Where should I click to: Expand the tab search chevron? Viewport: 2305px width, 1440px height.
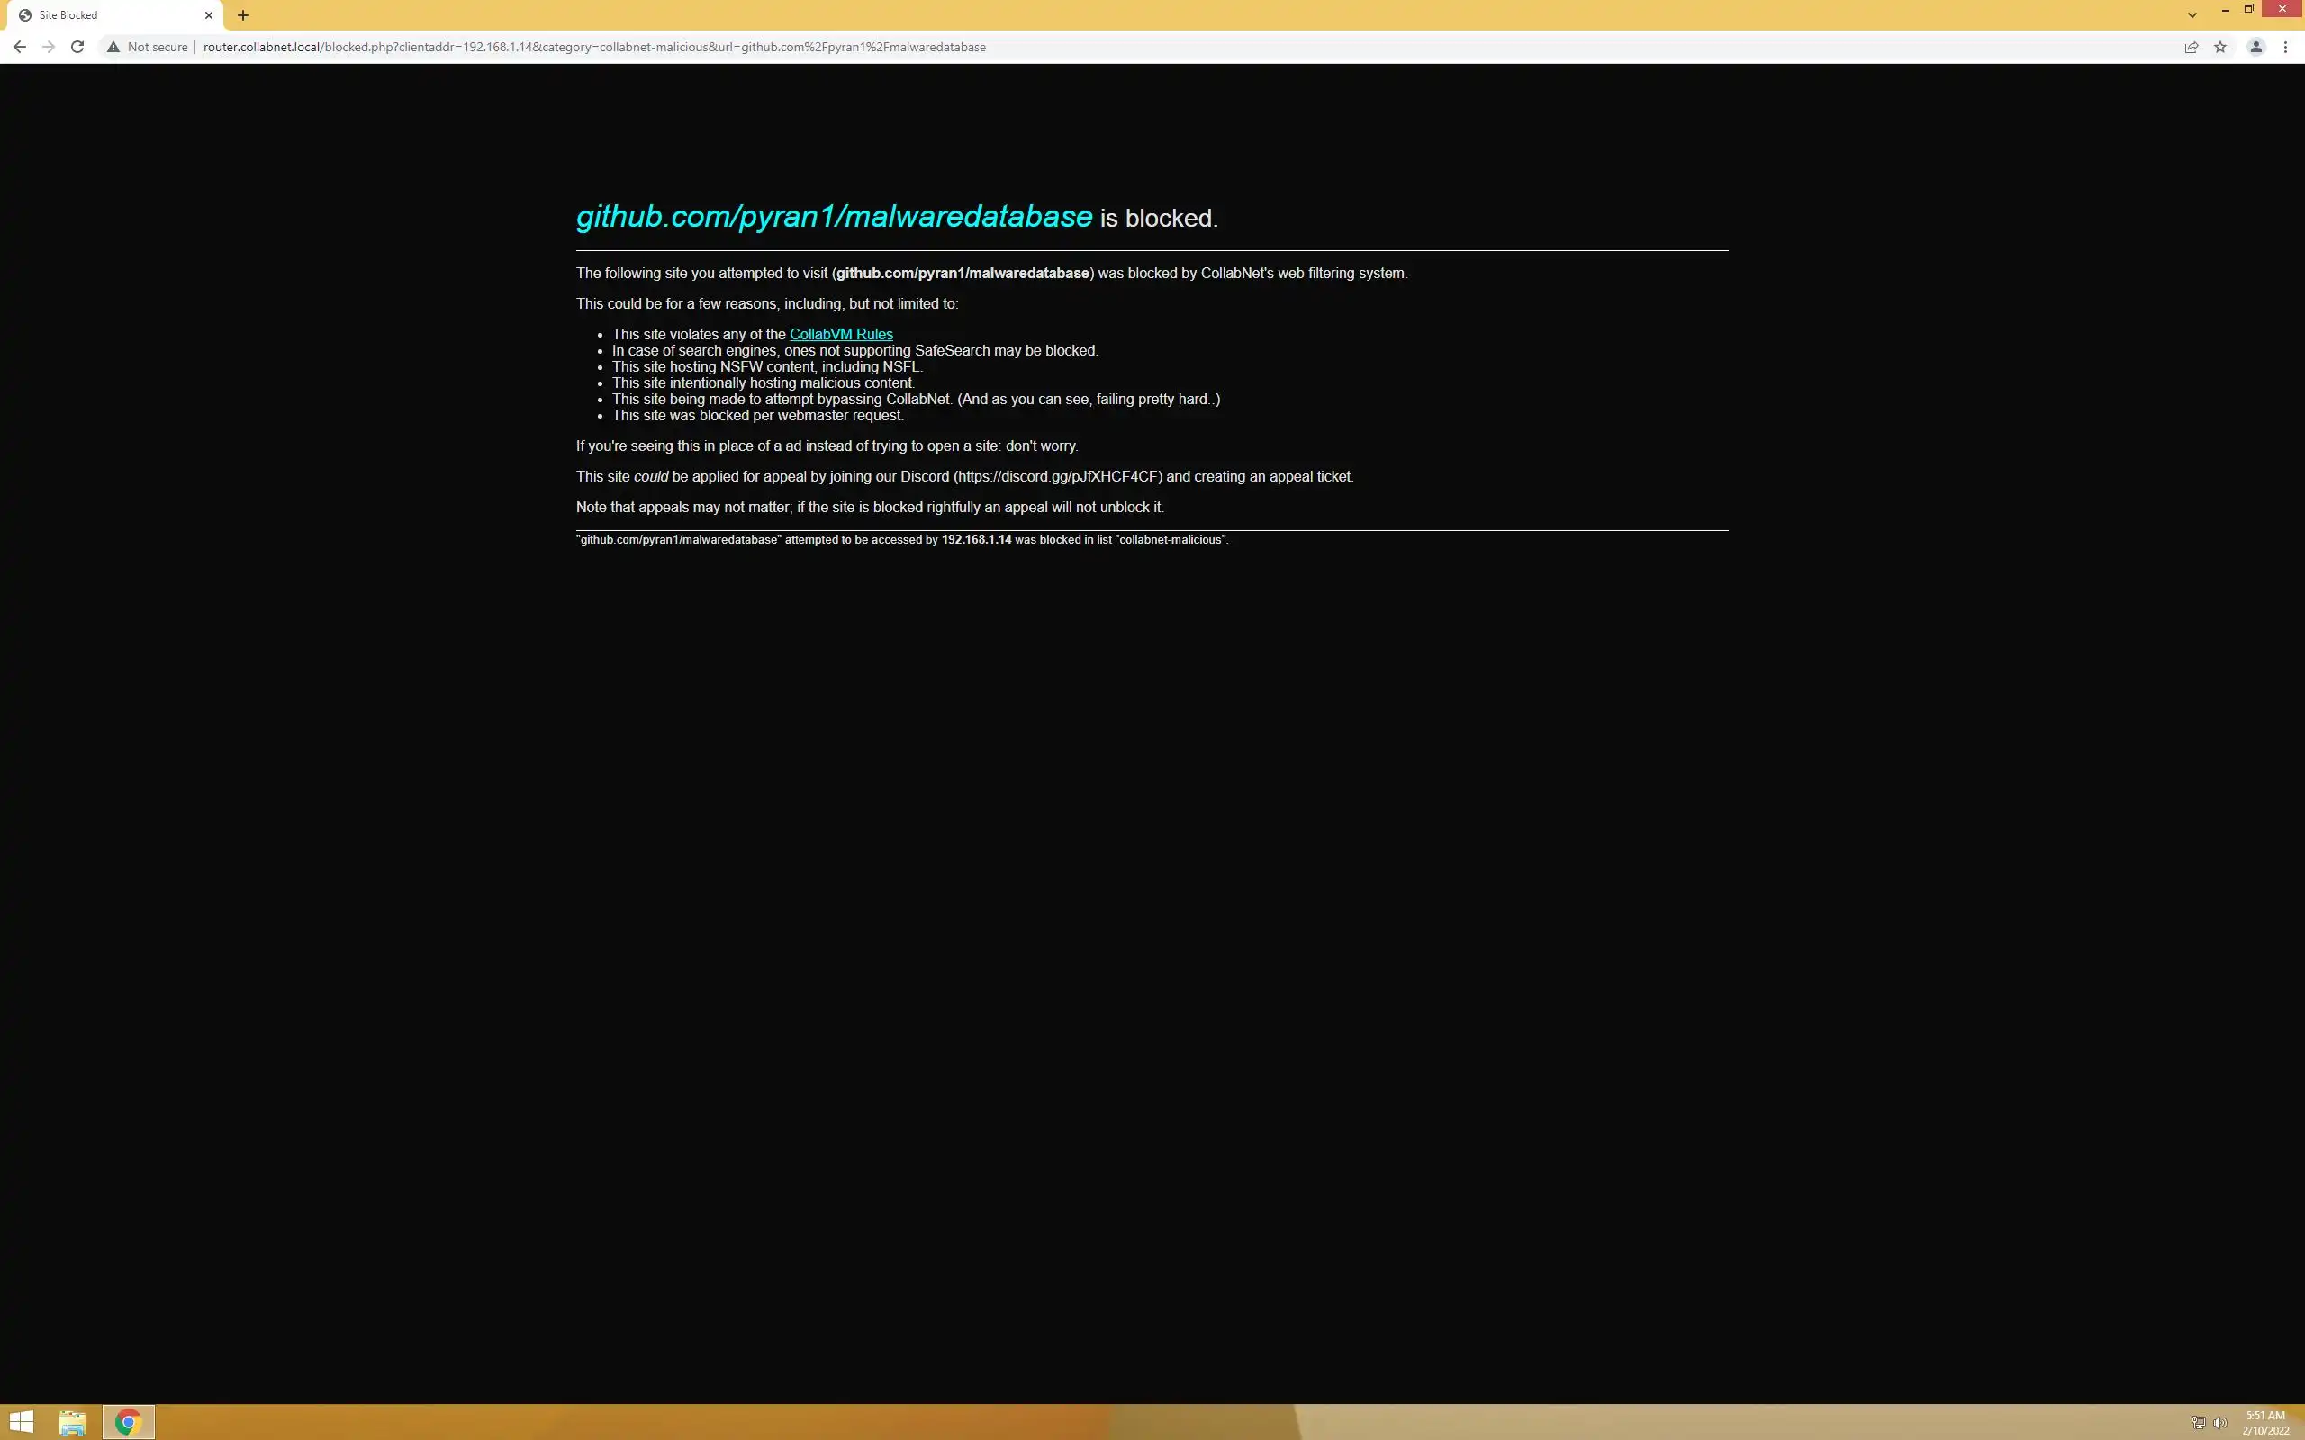2192,15
